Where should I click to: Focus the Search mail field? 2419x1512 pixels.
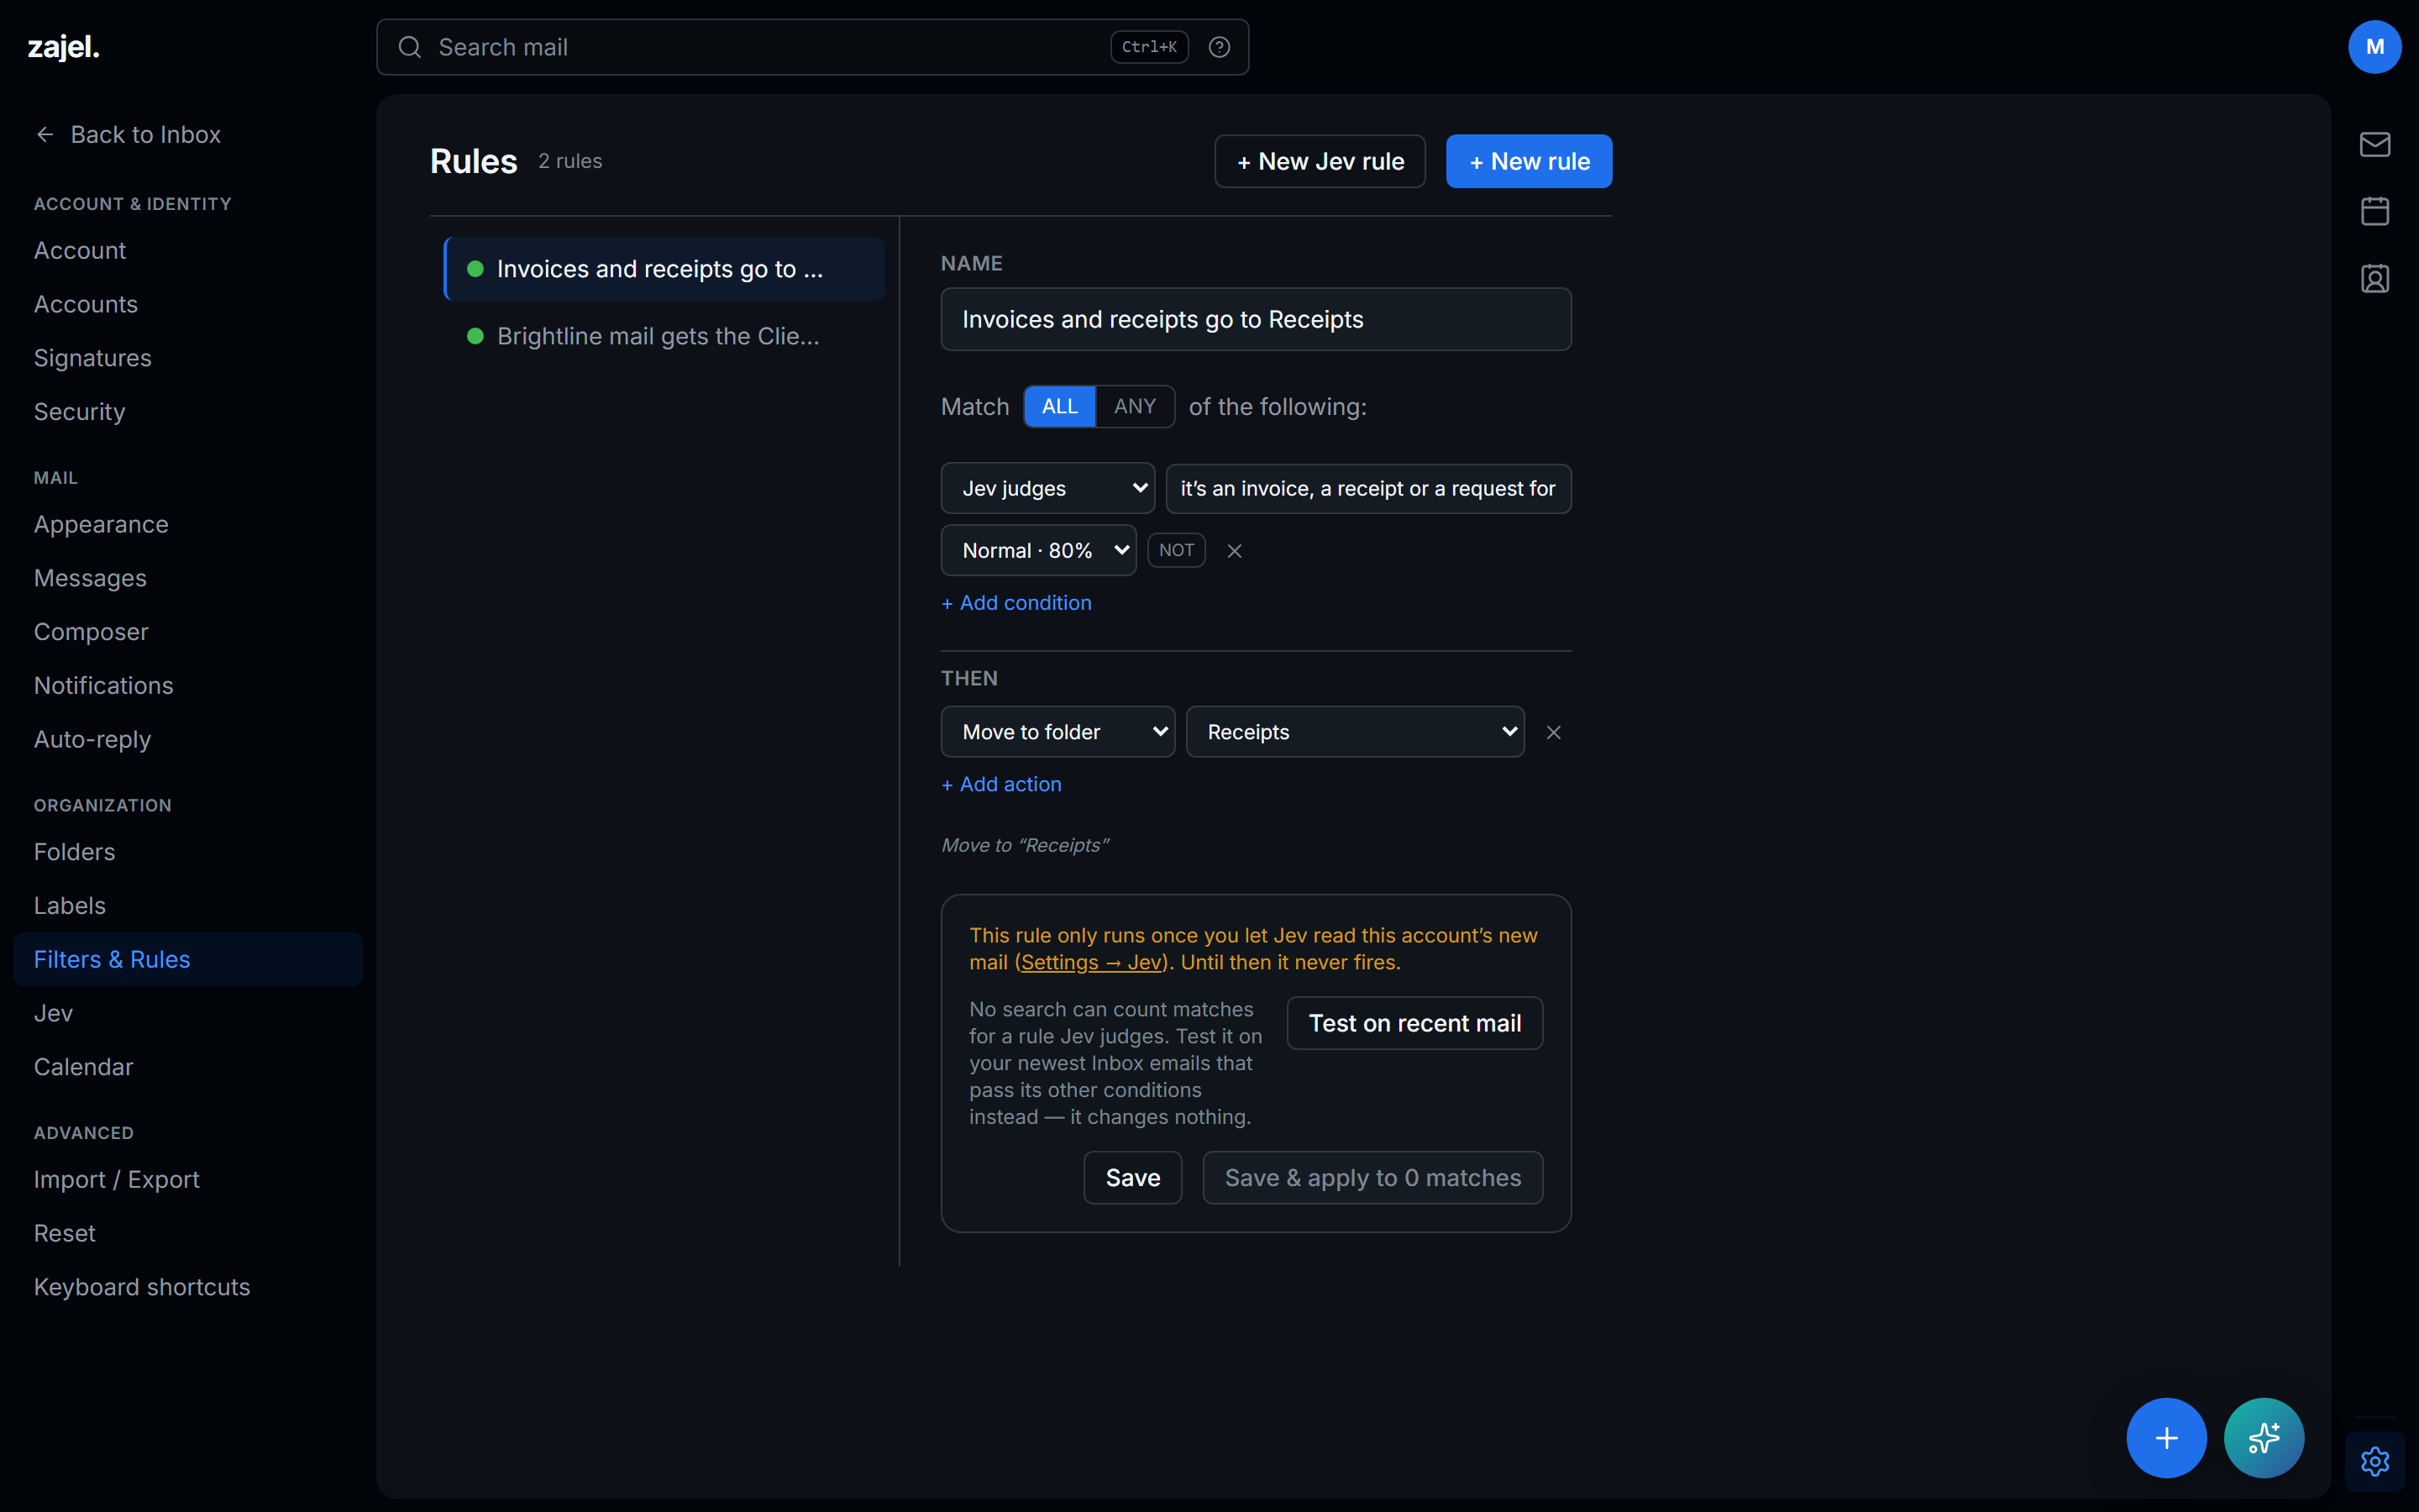811,47
